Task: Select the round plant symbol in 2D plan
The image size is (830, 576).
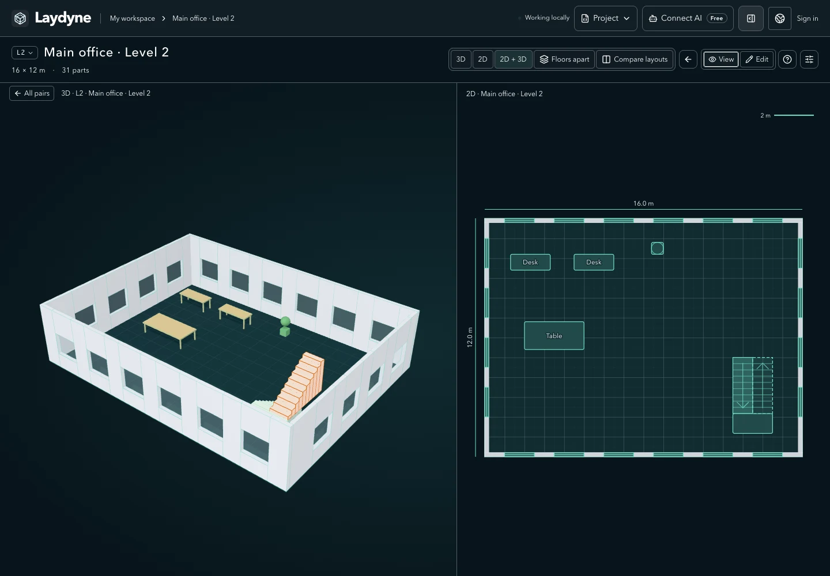Action: coord(657,248)
